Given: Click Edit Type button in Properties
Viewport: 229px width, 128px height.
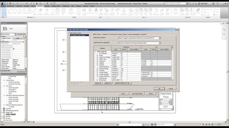Looking at the screenshot, I should point(21,34).
